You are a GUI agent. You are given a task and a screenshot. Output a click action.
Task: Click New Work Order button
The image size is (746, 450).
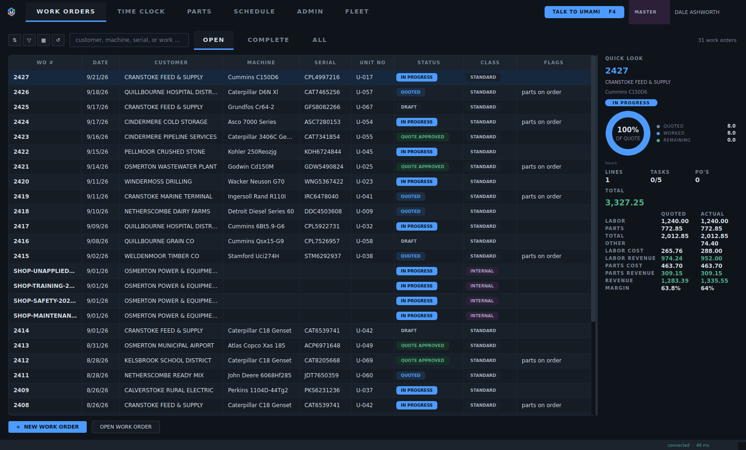pos(48,427)
